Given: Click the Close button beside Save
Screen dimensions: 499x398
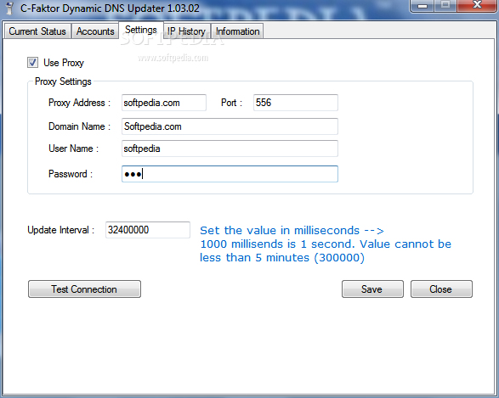Looking at the screenshot, I should (441, 289).
